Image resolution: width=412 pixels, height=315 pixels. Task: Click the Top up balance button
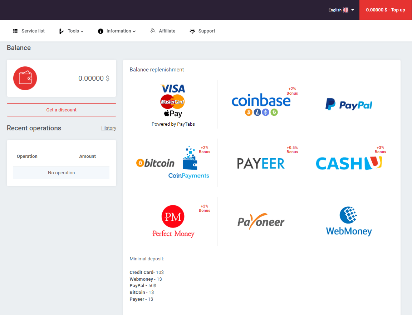pyautogui.click(x=386, y=10)
